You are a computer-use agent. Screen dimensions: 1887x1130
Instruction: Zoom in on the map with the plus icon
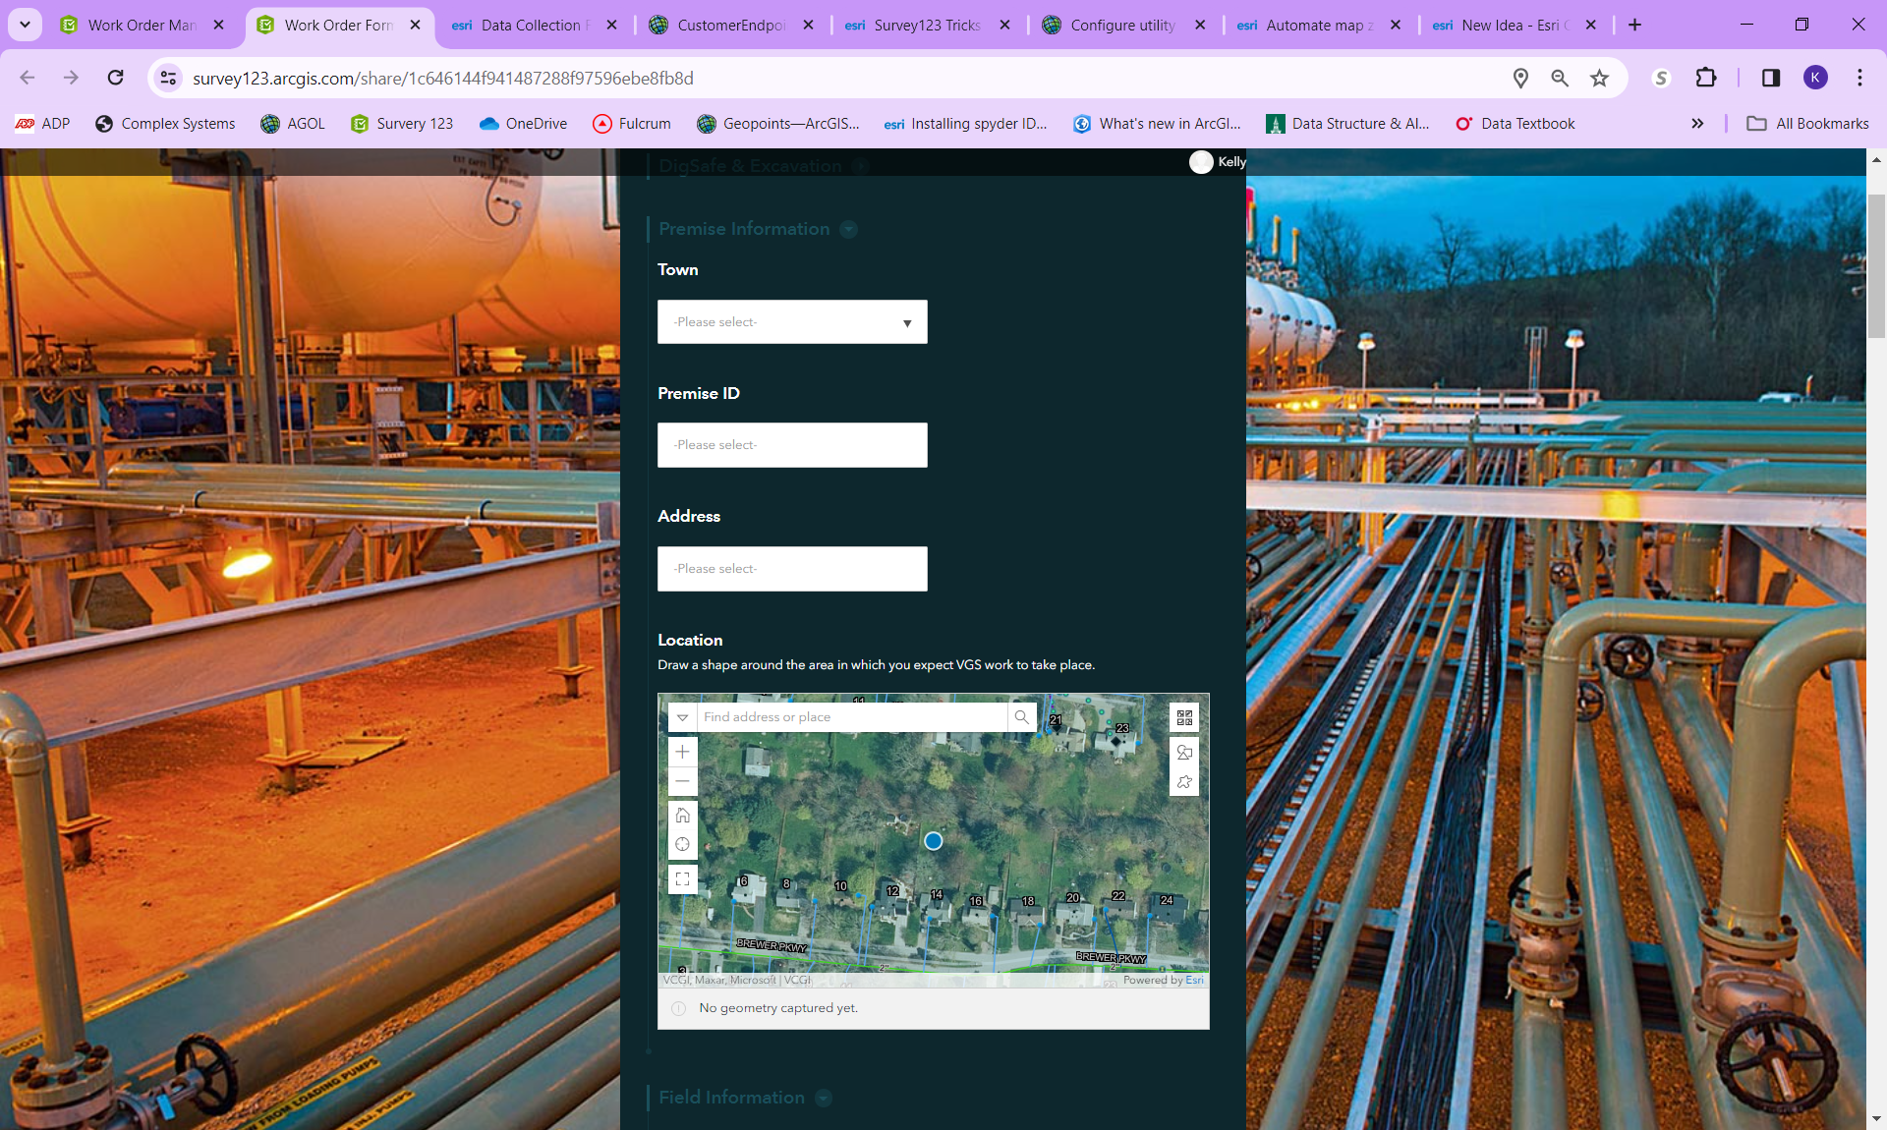(x=682, y=752)
